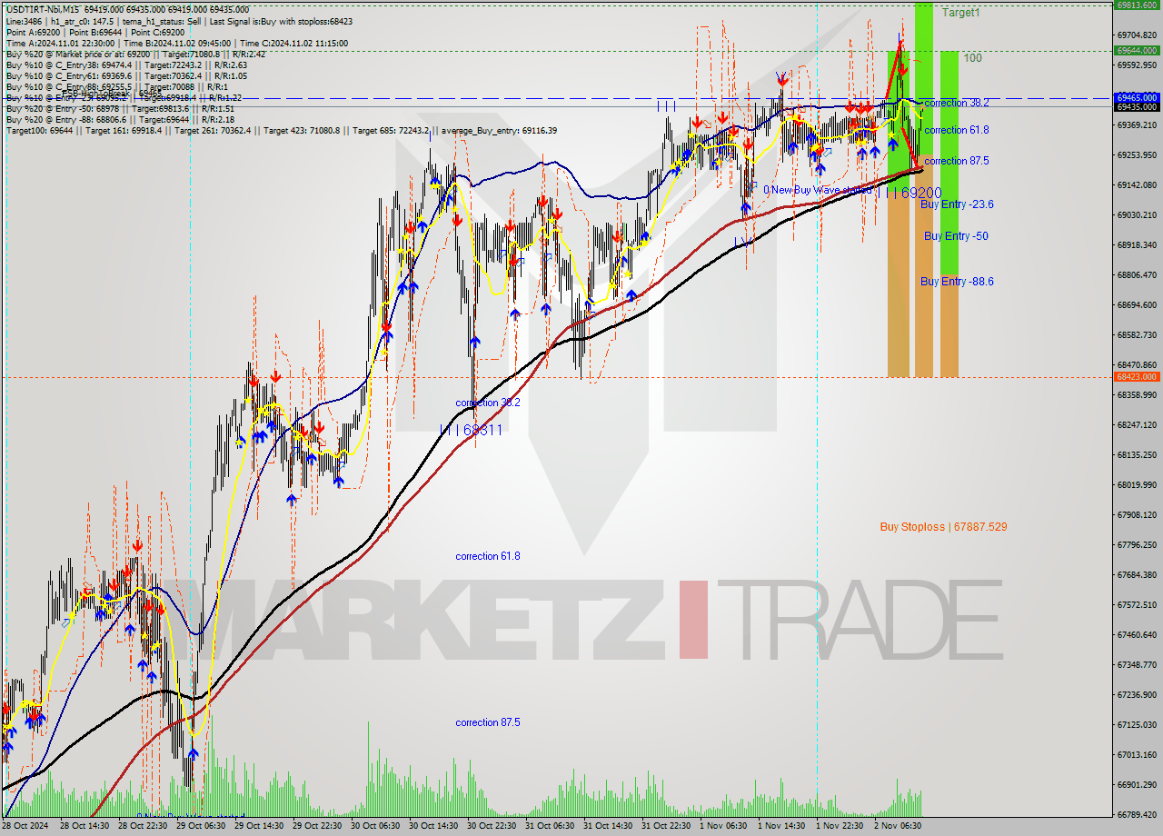This screenshot has height=836, width=1163.
Task: Click the Target1 label
Action: click(x=961, y=13)
